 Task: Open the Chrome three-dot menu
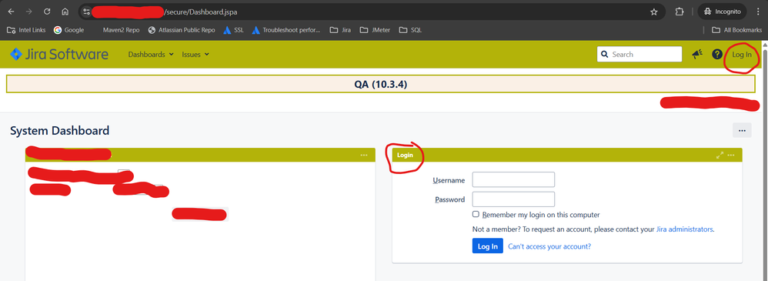[758, 12]
